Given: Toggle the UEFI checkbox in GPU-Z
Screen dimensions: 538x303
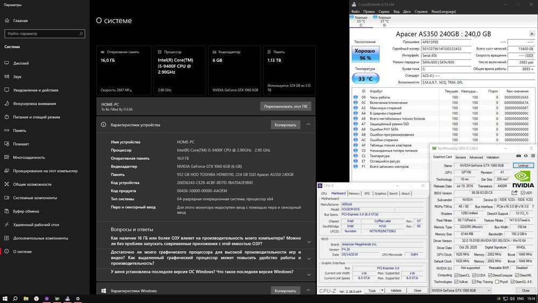Looking at the screenshot, I should click(522, 193).
